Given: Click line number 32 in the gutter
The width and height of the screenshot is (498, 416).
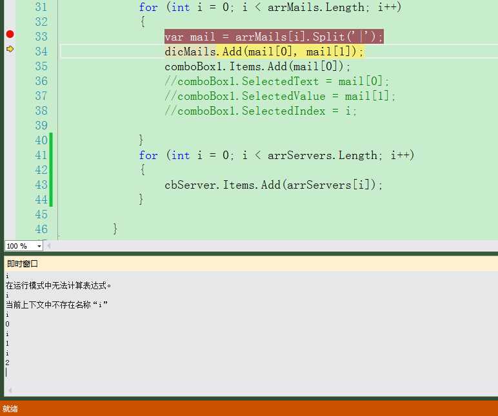Looking at the screenshot, I should (x=41, y=21).
